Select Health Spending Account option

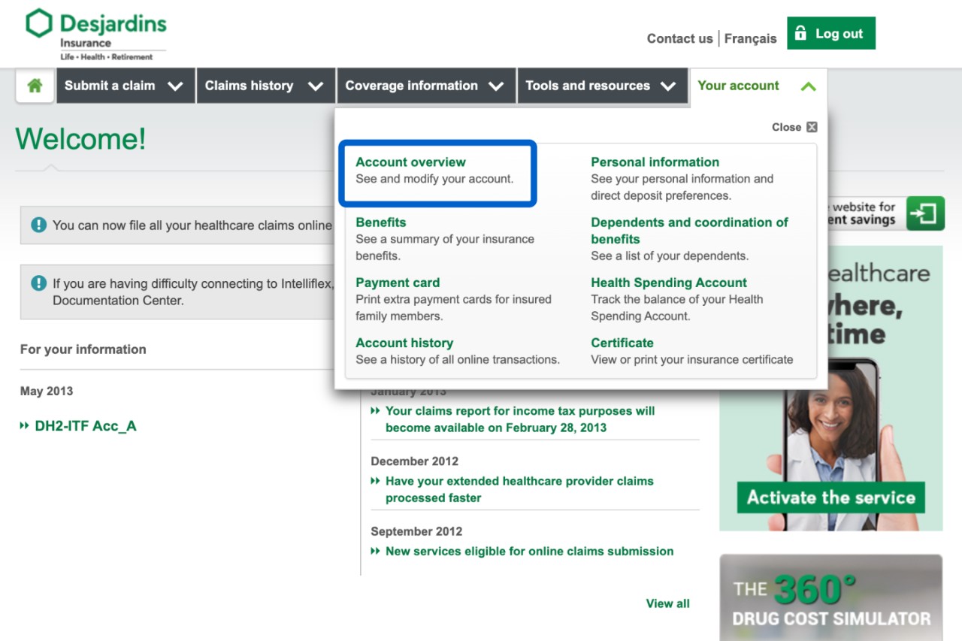pos(669,283)
